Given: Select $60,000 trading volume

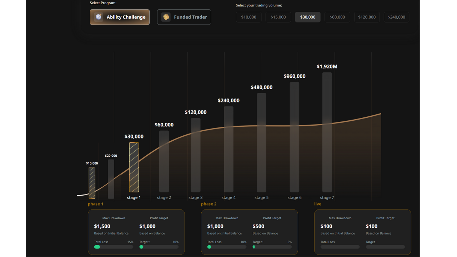Looking at the screenshot, I should pyautogui.click(x=337, y=17).
